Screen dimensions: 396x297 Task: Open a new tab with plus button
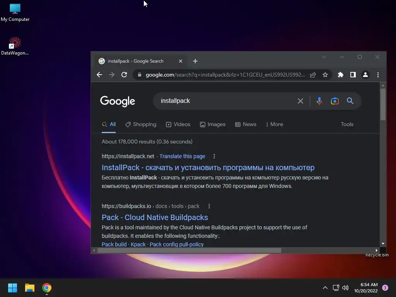coord(195,61)
